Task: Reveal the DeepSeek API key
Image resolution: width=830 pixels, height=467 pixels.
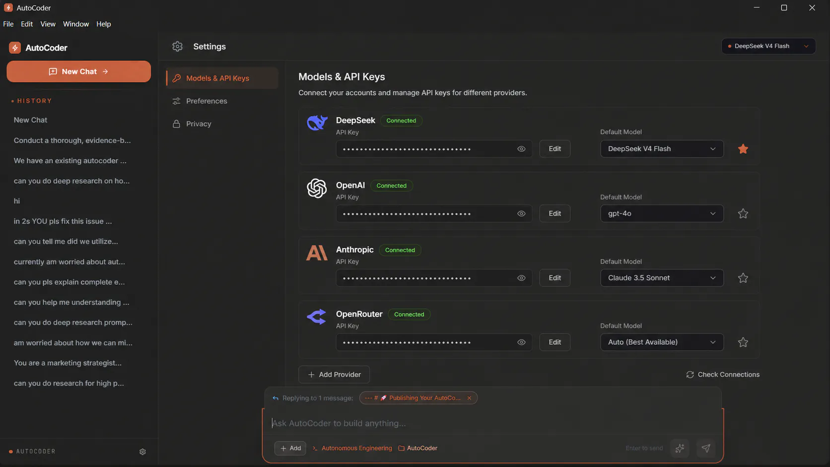Action: (521, 149)
